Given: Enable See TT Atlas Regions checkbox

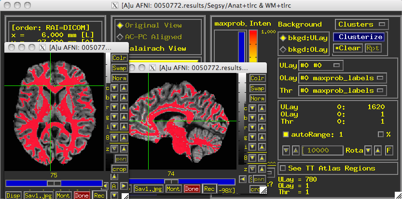Looking at the screenshot, I should (283, 169).
